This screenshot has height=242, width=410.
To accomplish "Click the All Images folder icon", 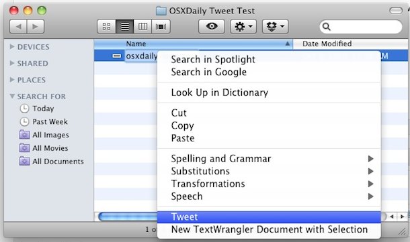I will click(24, 135).
